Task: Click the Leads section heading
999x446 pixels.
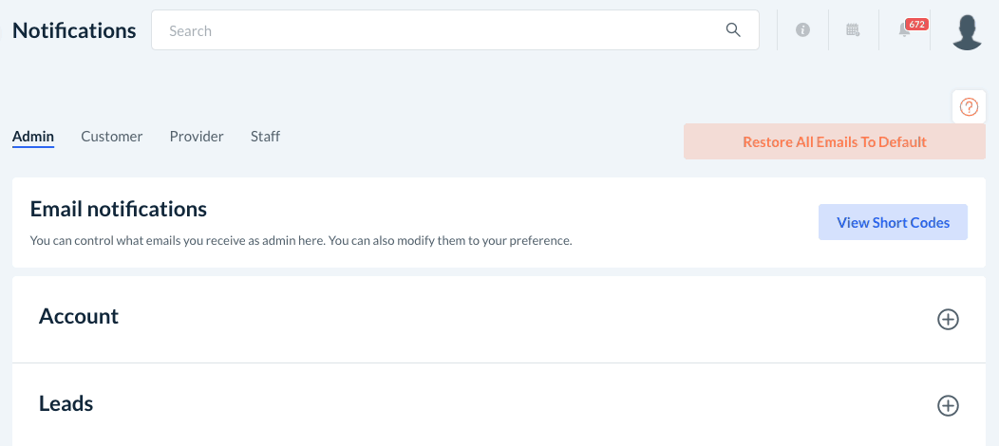Action: pyautogui.click(x=66, y=403)
